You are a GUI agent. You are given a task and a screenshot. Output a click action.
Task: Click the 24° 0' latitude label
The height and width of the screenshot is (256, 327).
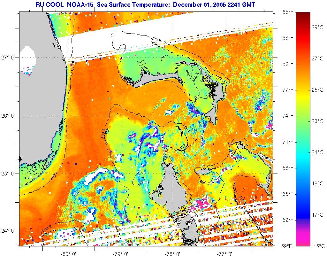pos(8,231)
